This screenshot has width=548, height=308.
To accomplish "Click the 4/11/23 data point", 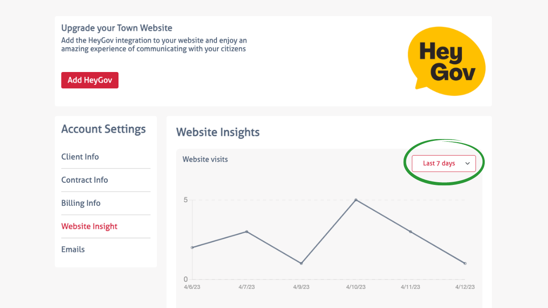I will [x=410, y=232].
